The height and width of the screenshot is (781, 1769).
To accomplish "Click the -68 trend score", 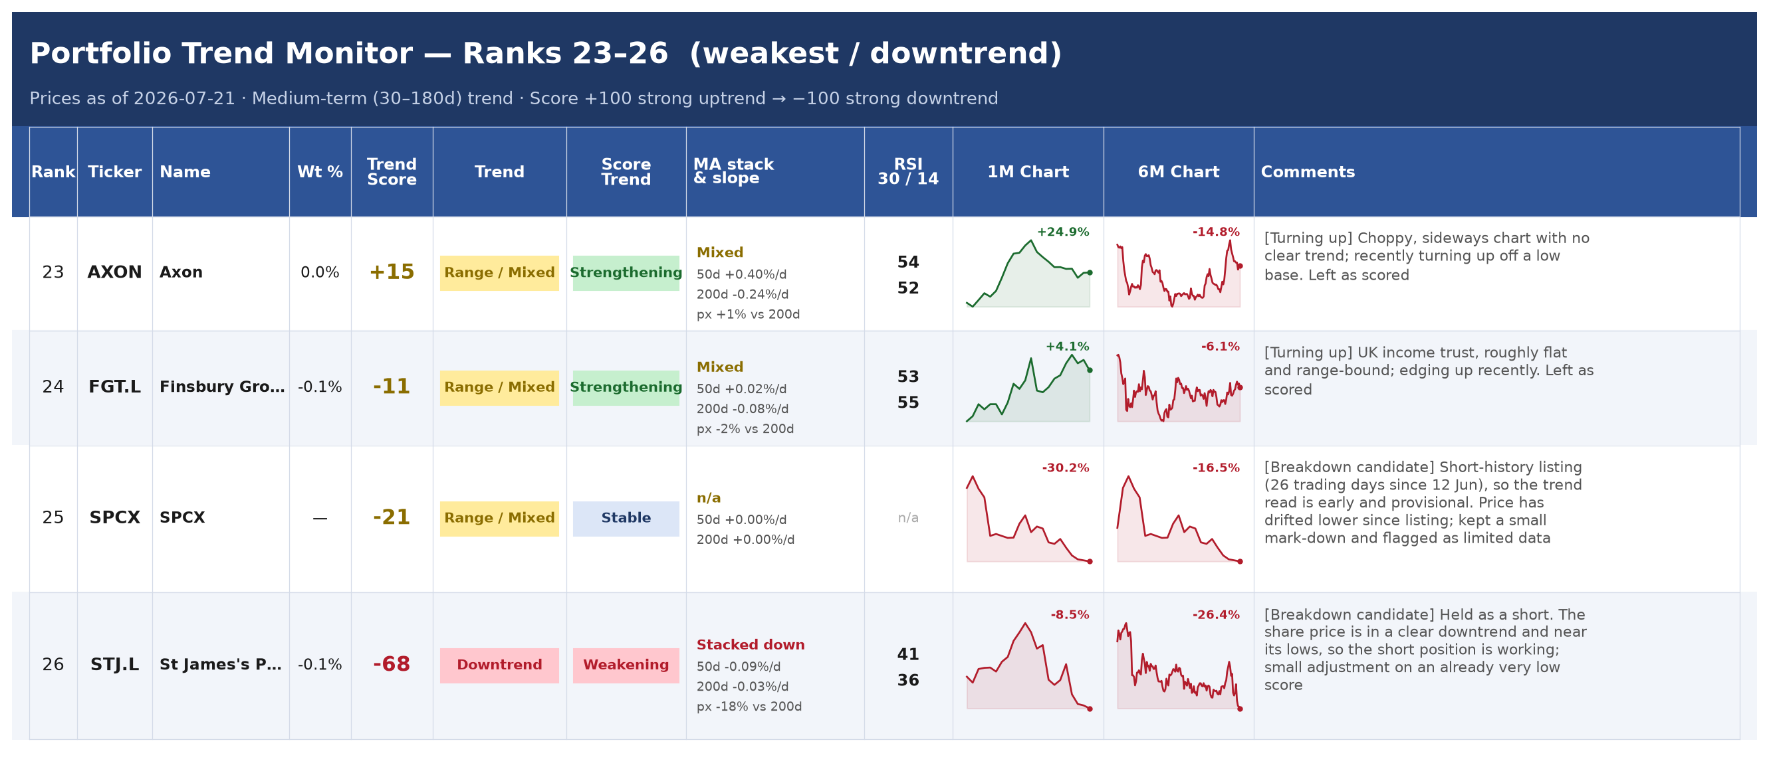I will click(x=392, y=664).
